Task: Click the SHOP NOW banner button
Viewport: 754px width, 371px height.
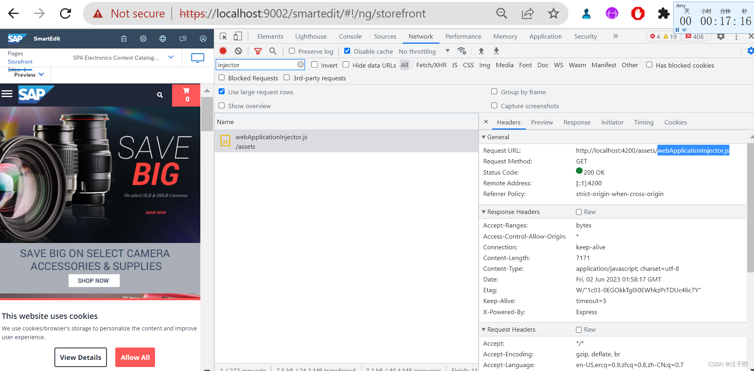Action: tap(94, 280)
